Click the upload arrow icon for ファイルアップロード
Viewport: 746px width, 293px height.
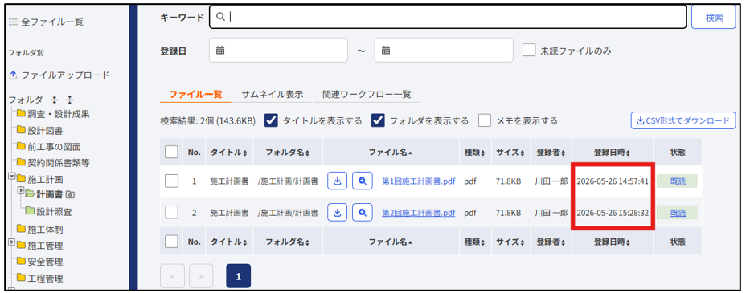tap(14, 75)
